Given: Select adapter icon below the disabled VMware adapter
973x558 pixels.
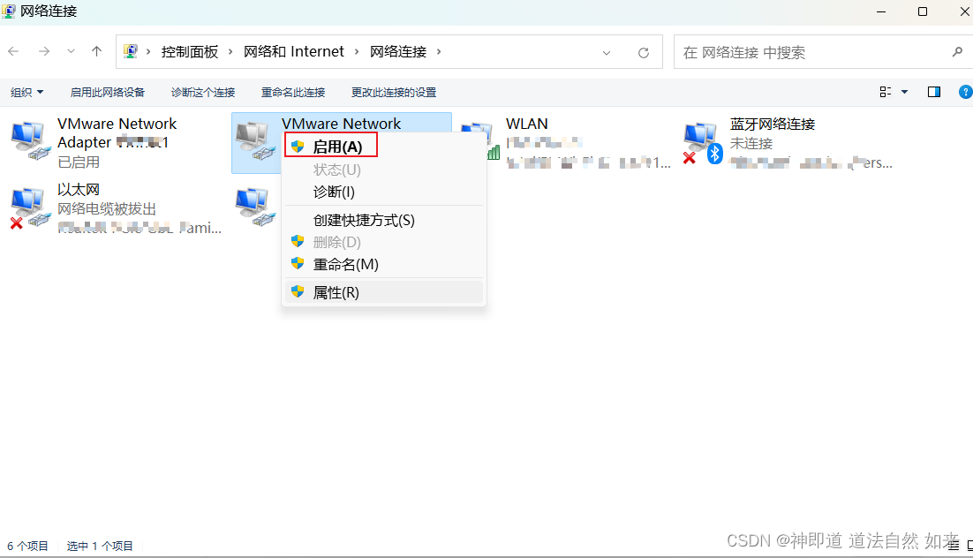Looking at the screenshot, I should 255,207.
